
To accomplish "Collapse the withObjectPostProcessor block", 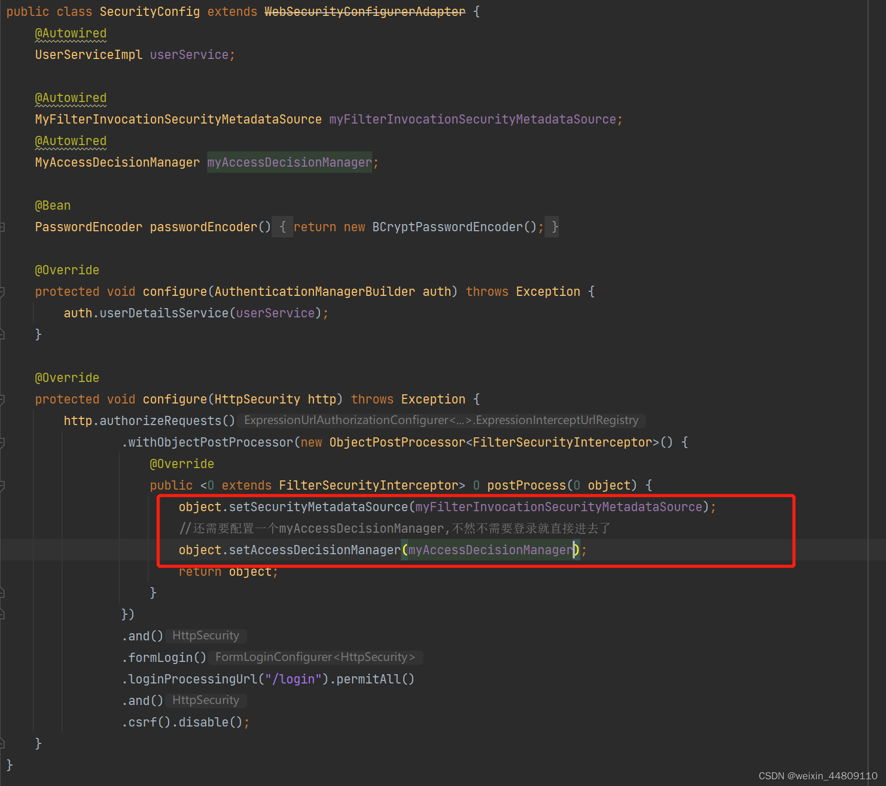I will click(3, 443).
